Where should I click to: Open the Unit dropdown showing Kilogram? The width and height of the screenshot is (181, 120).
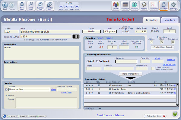110,31
